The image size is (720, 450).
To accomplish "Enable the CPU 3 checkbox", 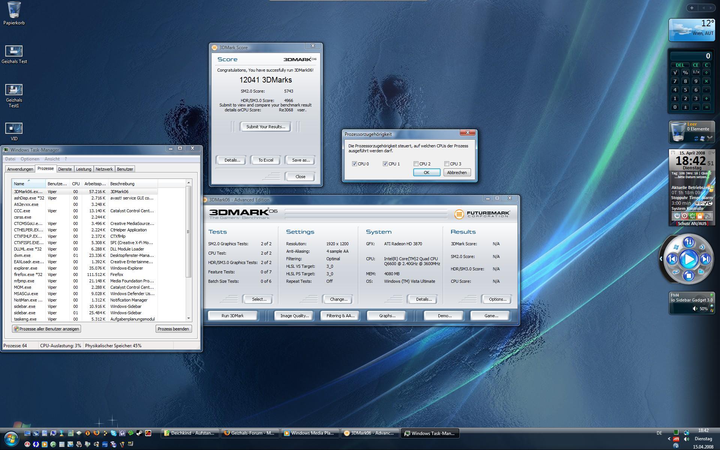I will (447, 164).
